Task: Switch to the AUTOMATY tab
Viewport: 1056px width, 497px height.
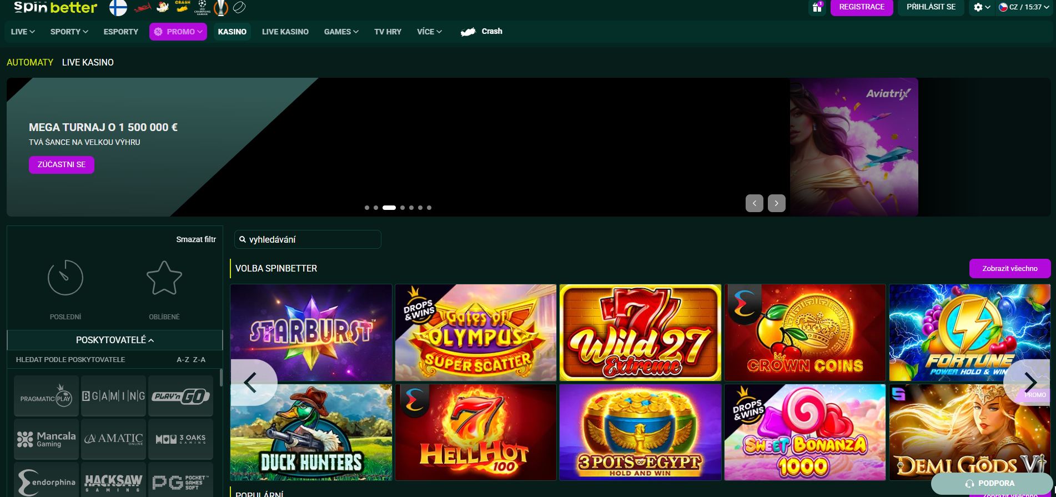Action: (x=30, y=62)
